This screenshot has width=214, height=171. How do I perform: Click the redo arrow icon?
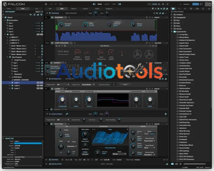click(56, 4)
